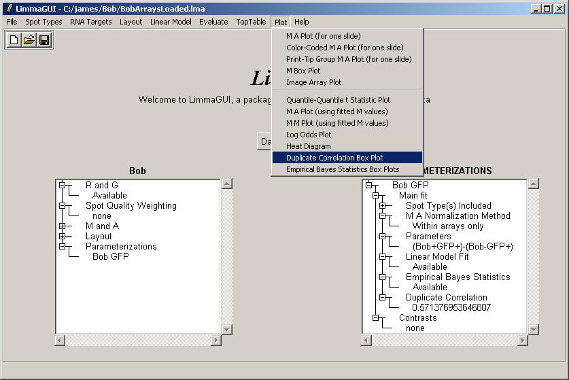Screen dimensions: 569x380
Task: Select Image Array Plot menu entry
Action: point(313,82)
